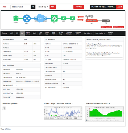Click the SOP ACS button
This screenshot has height=133, width=128.
(79, 7)
